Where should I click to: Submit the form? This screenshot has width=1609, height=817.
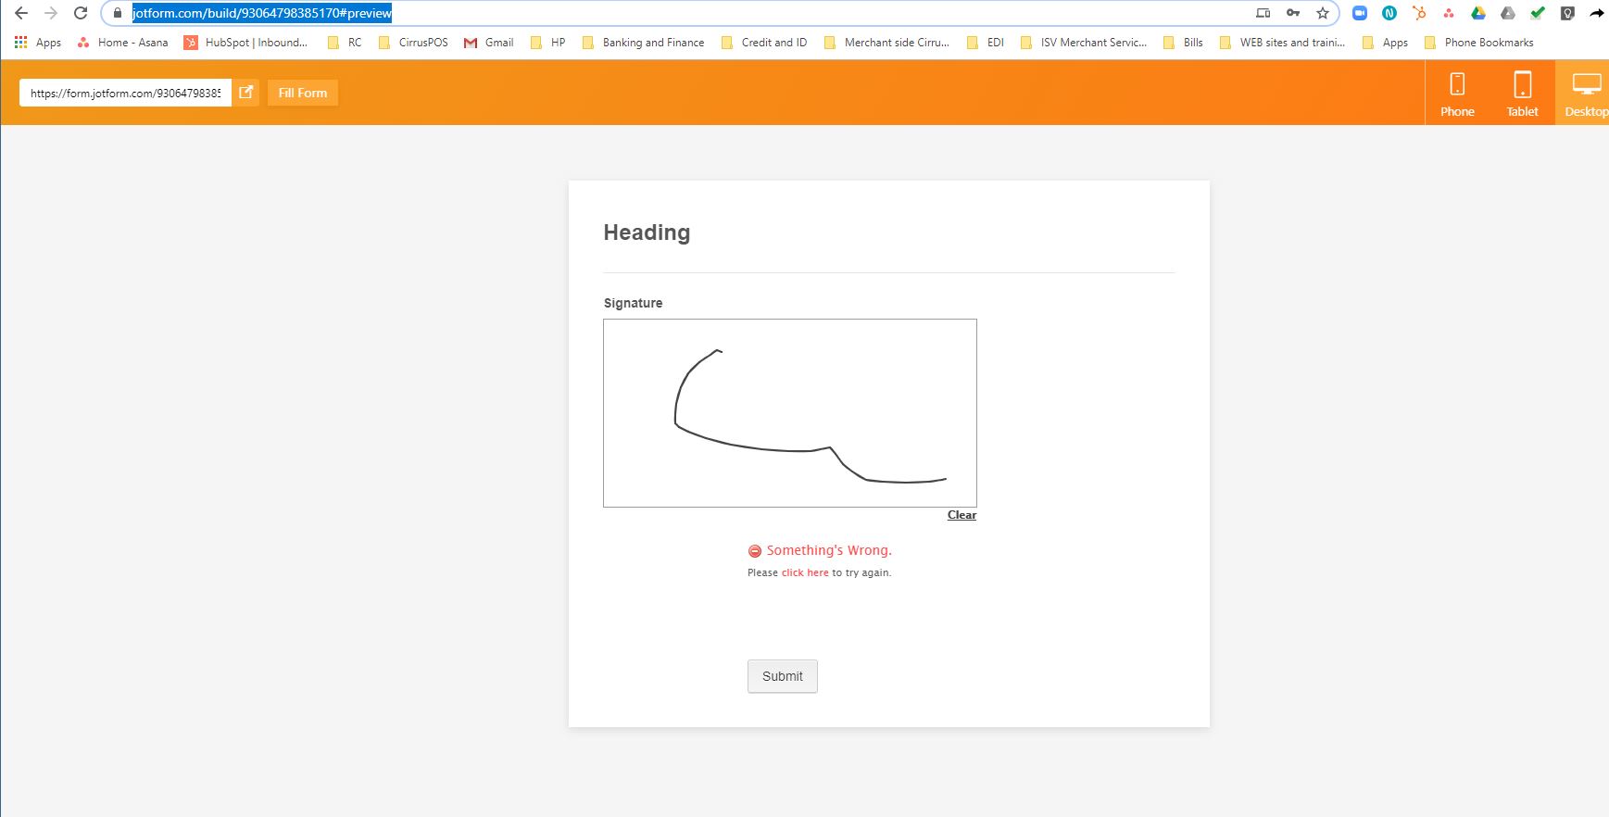point(783,676)
